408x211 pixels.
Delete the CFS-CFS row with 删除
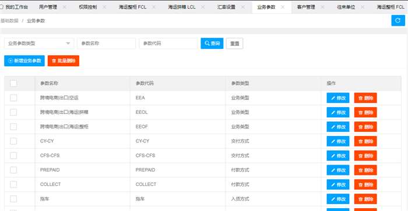coord(365,156)
